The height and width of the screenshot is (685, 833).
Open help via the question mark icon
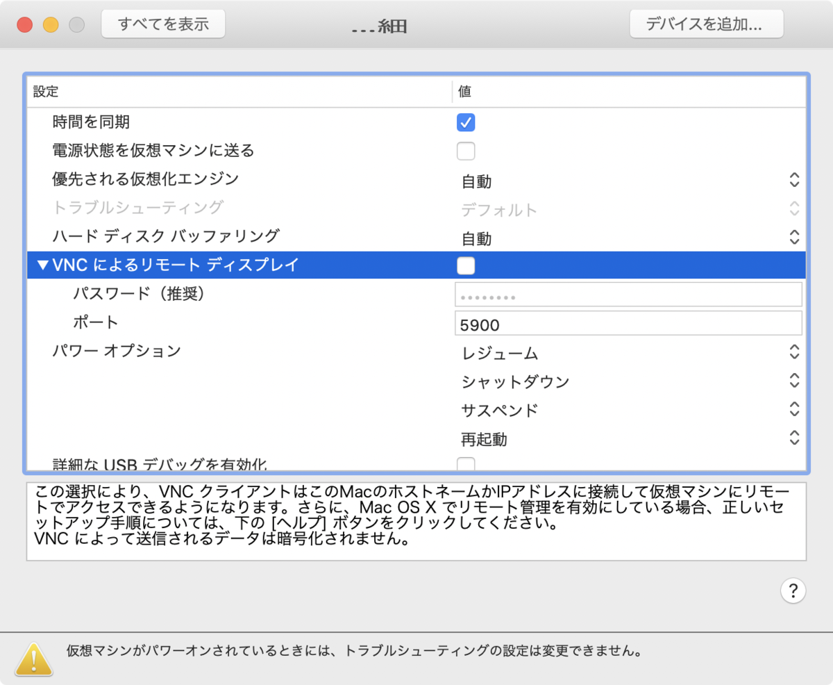(793, 591)
